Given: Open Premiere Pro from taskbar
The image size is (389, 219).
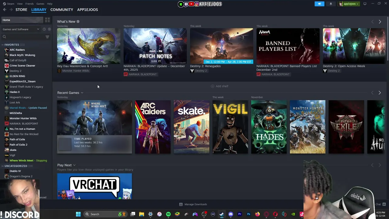Looking at the screenshot, I should tap(239, 214).
